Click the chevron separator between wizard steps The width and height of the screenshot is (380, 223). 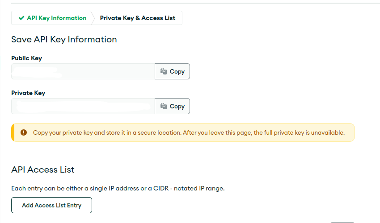pos(93,18)
